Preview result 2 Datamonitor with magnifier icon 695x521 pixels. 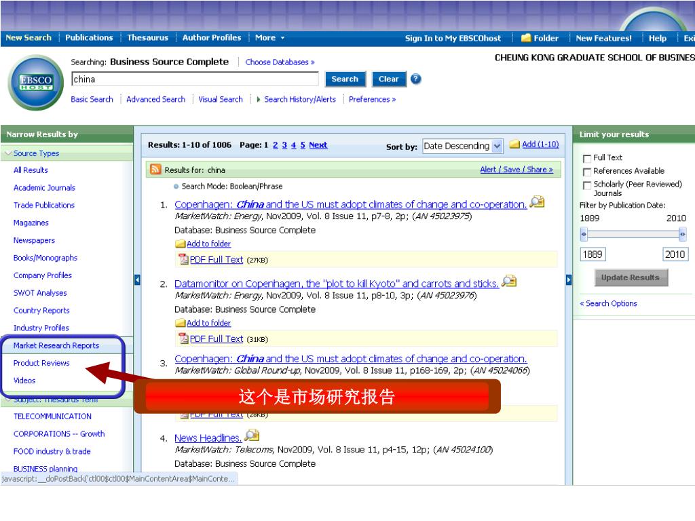tap(509, 281)
